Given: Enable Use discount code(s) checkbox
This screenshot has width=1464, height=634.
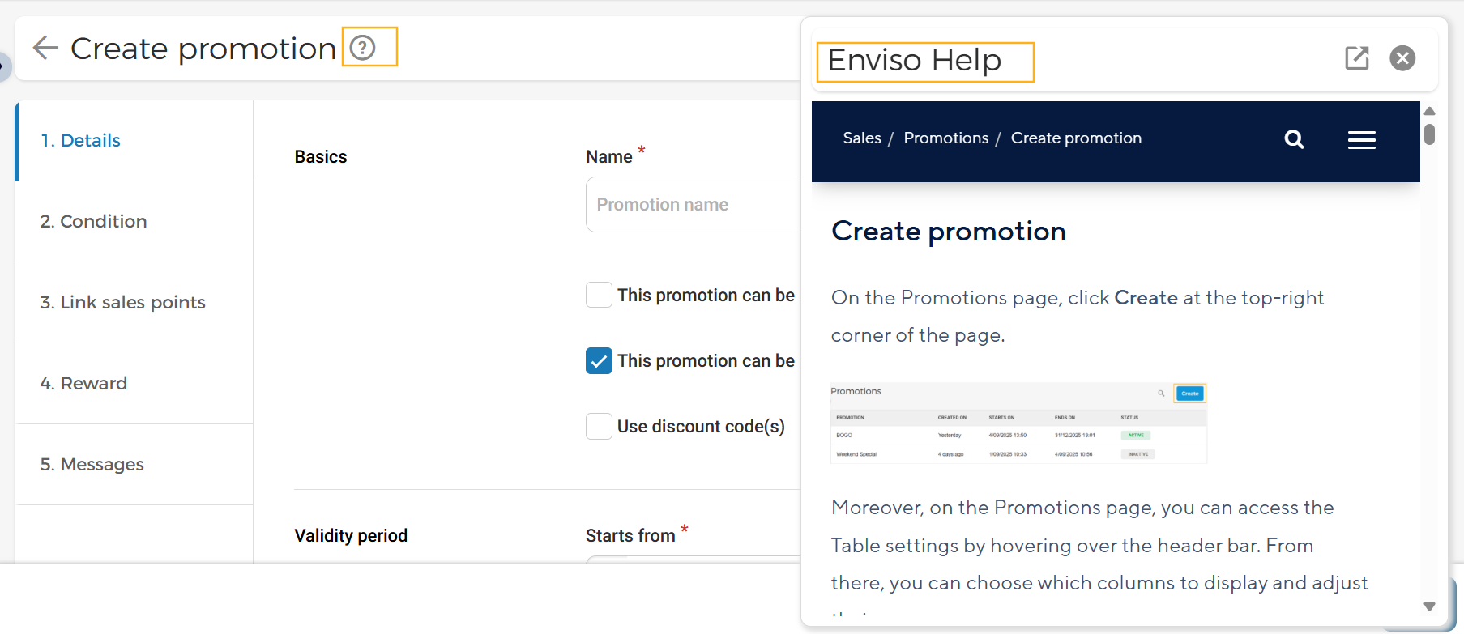Looking at the screenshot, I should tap(599, 426).
